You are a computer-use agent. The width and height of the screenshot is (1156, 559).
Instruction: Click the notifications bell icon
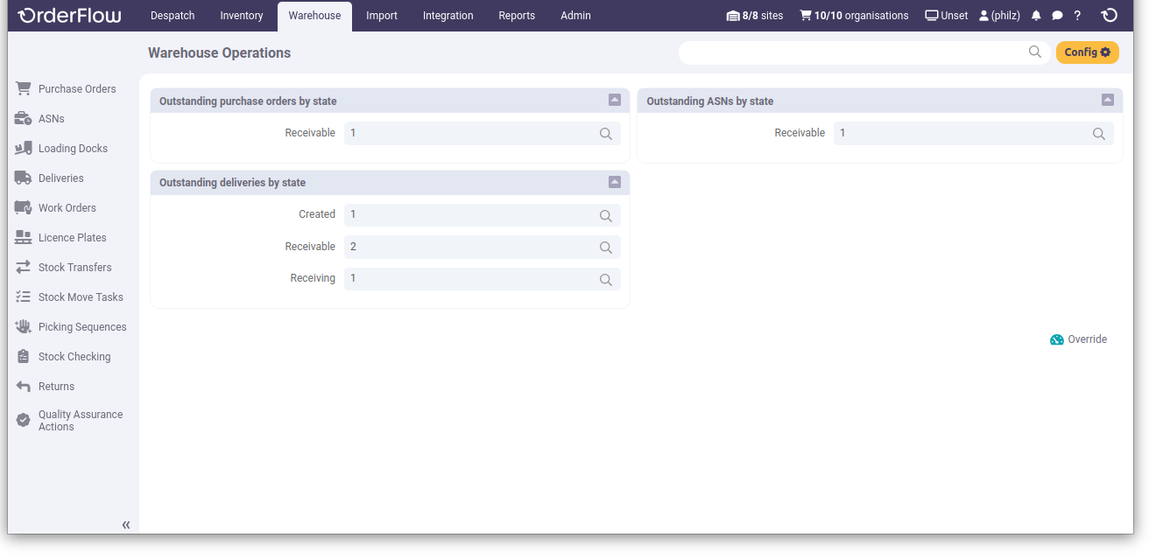coord(1036,16)
